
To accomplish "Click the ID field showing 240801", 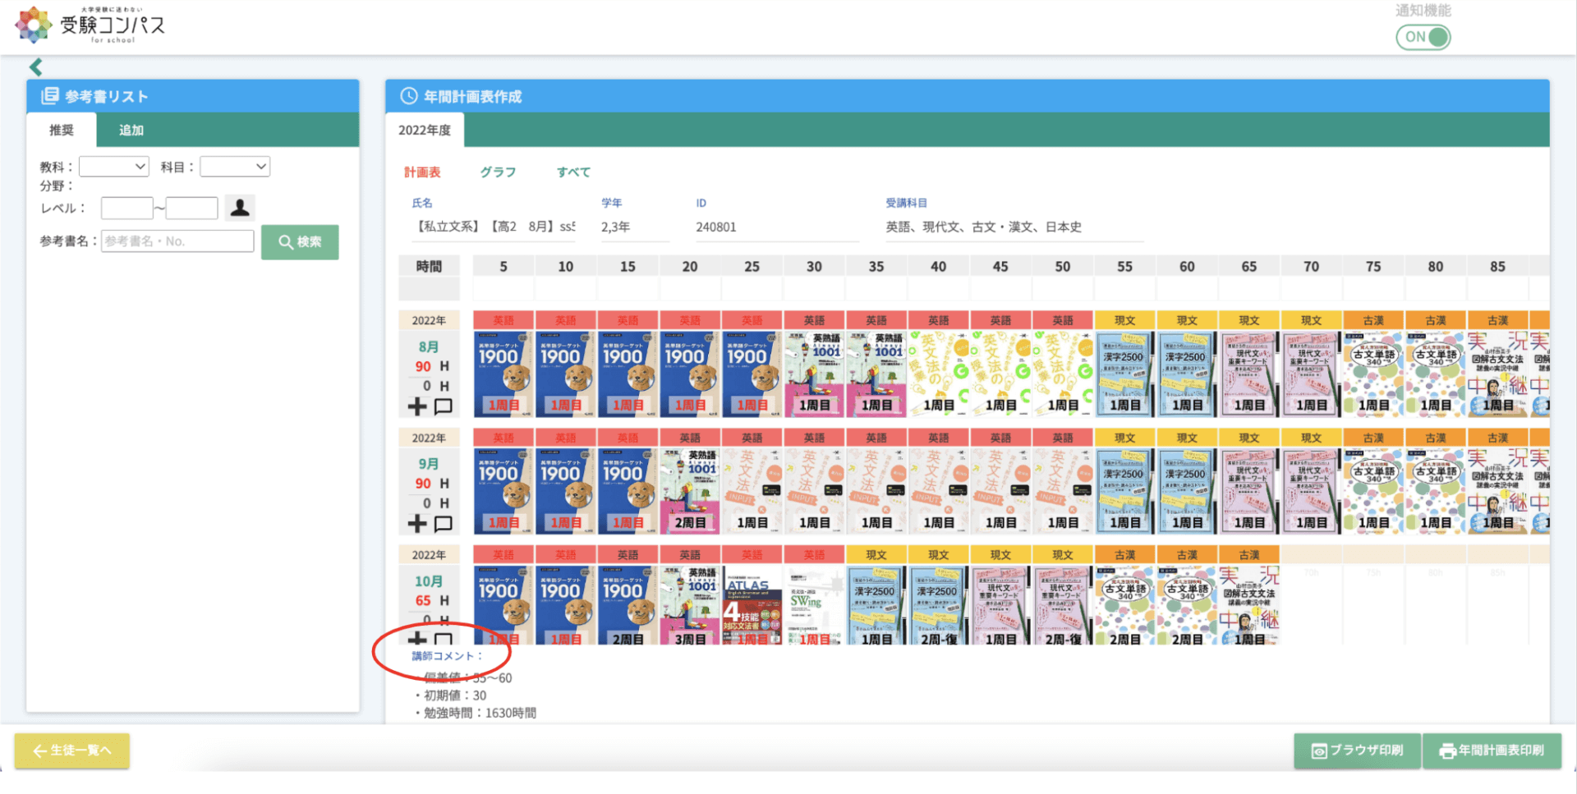I will pyautogui.click(x=777, y=227).
